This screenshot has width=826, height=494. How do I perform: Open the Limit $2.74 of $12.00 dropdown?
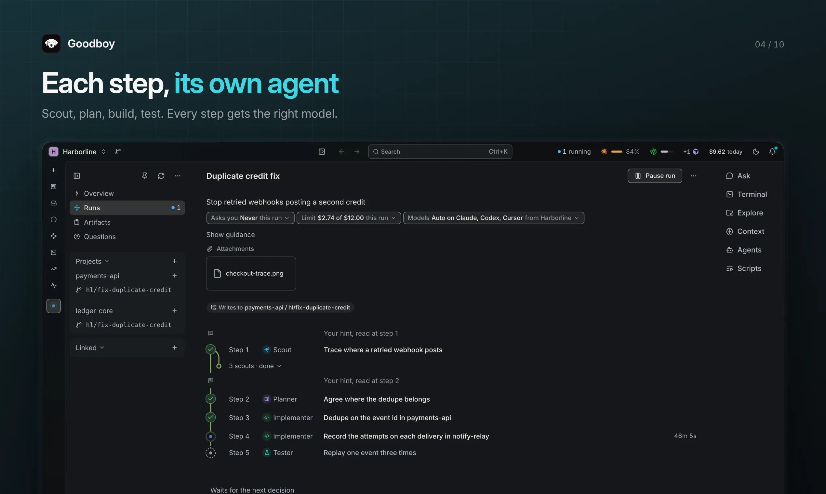349,218
